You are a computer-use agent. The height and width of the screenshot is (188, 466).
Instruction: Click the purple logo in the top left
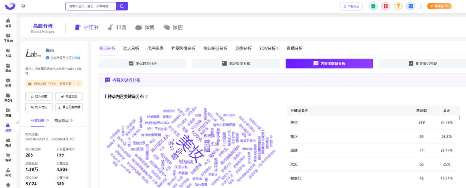click(11, 6)
